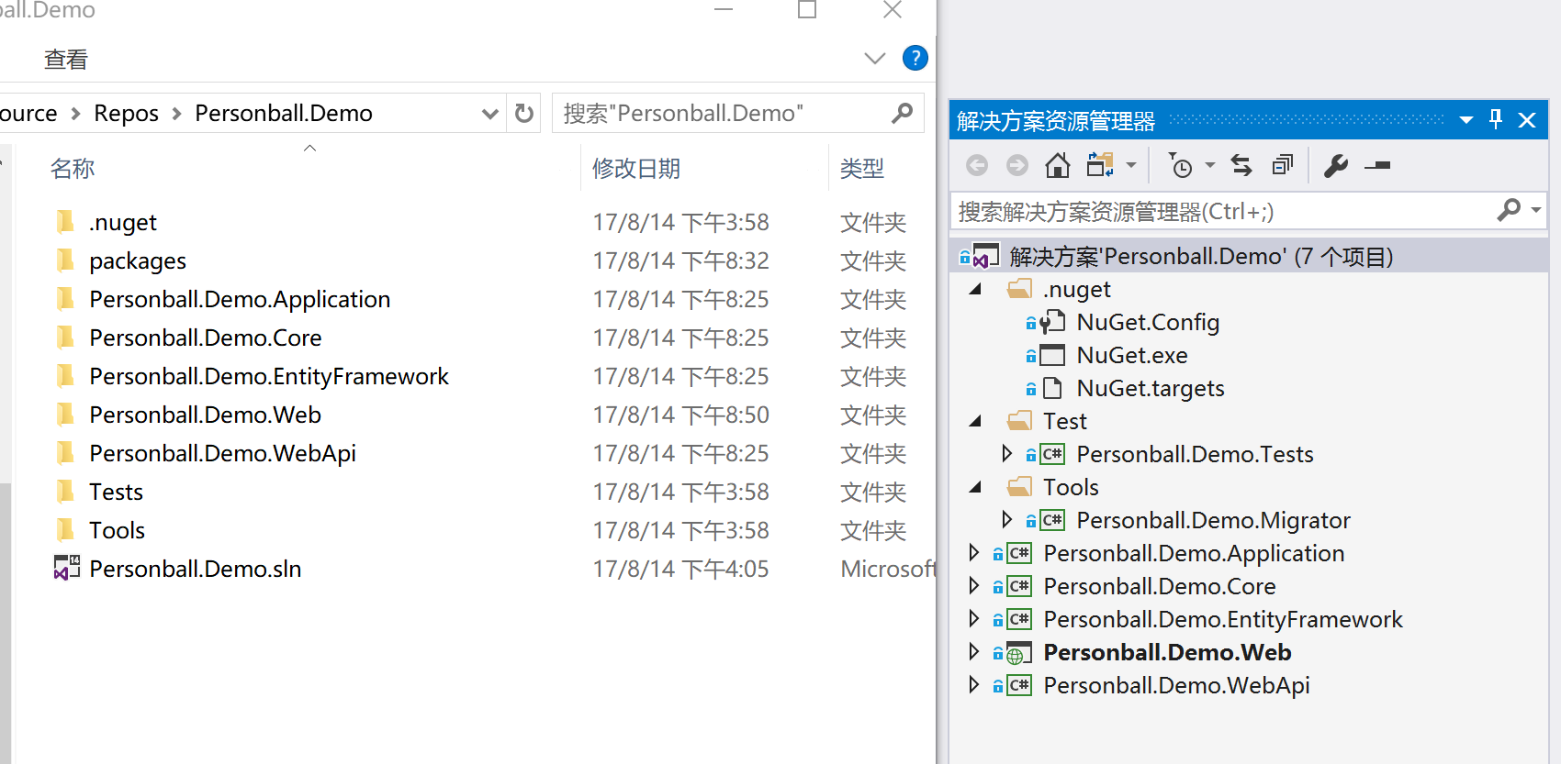Select Personball.Demo.Application in Solution Explorer tree
1561x764 pixels.
1194,553
